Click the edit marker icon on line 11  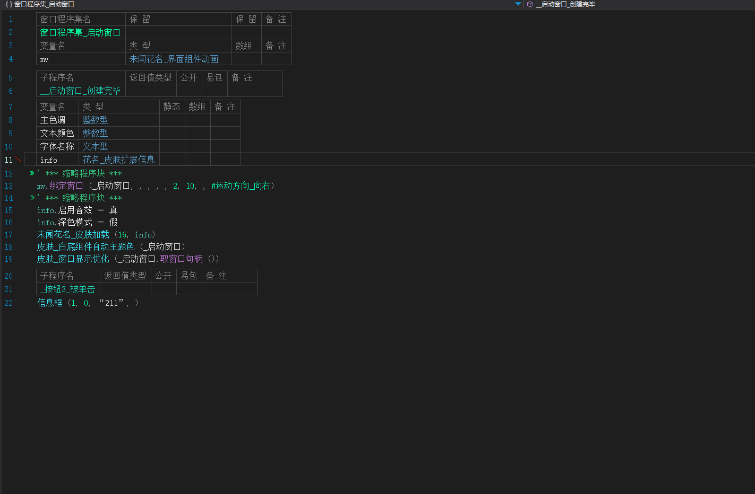pos(18,159)
